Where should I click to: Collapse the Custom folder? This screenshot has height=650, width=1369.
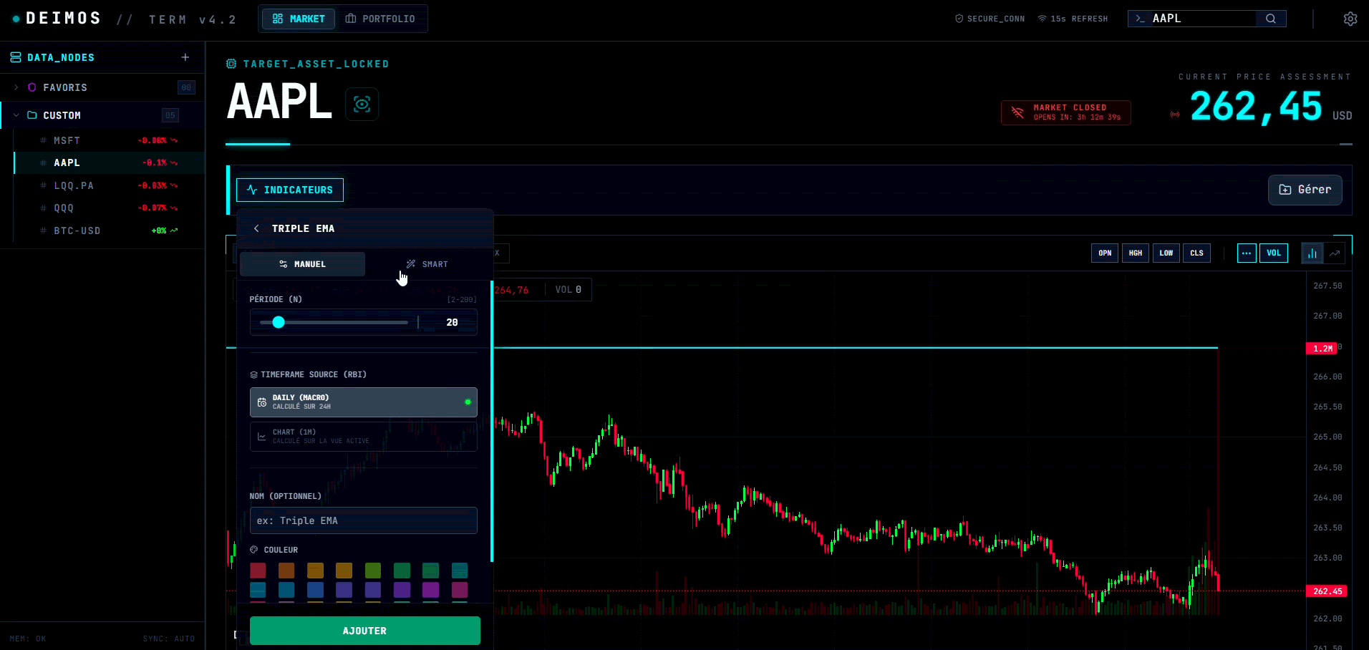point(16,115)
